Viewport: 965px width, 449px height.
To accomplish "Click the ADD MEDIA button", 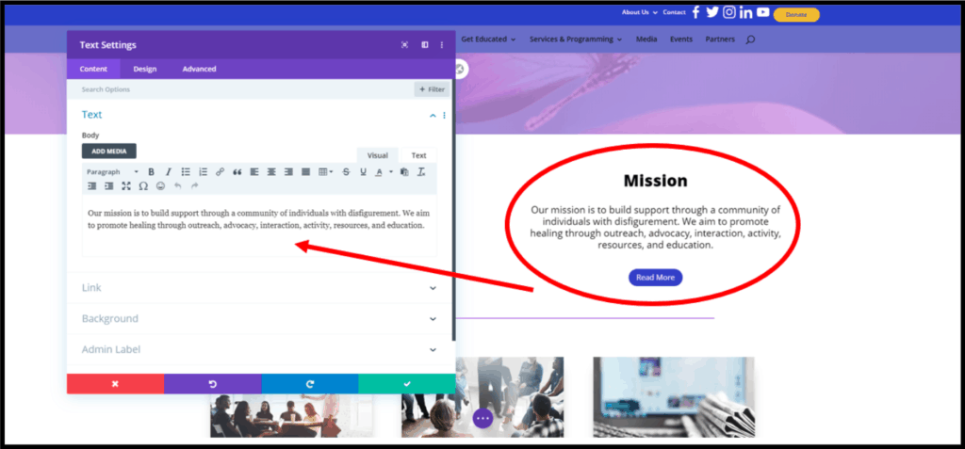I will (x=108, y=151).
